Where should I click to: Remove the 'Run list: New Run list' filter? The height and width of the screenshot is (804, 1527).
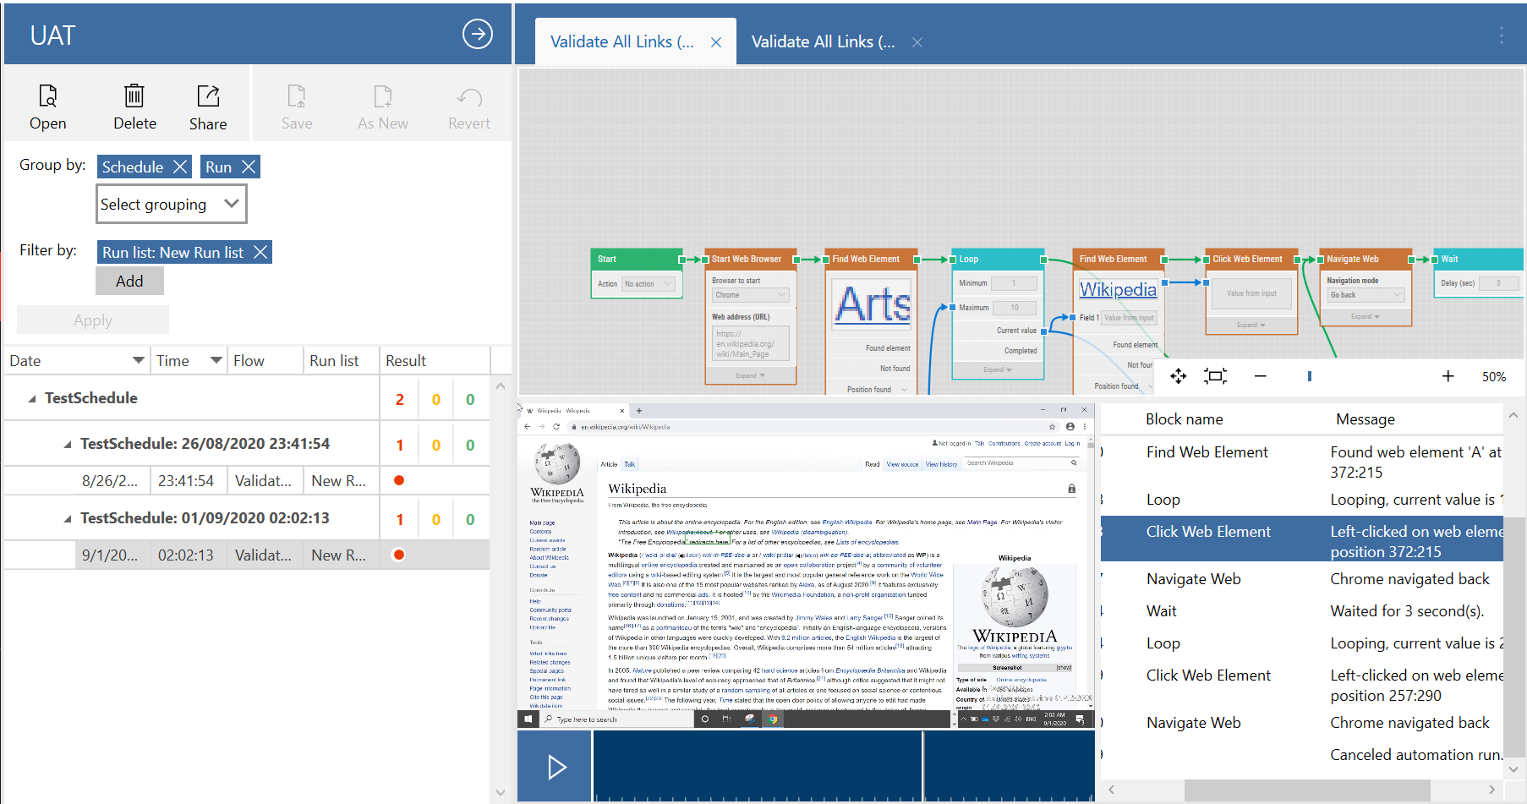[x=260, y=252]
